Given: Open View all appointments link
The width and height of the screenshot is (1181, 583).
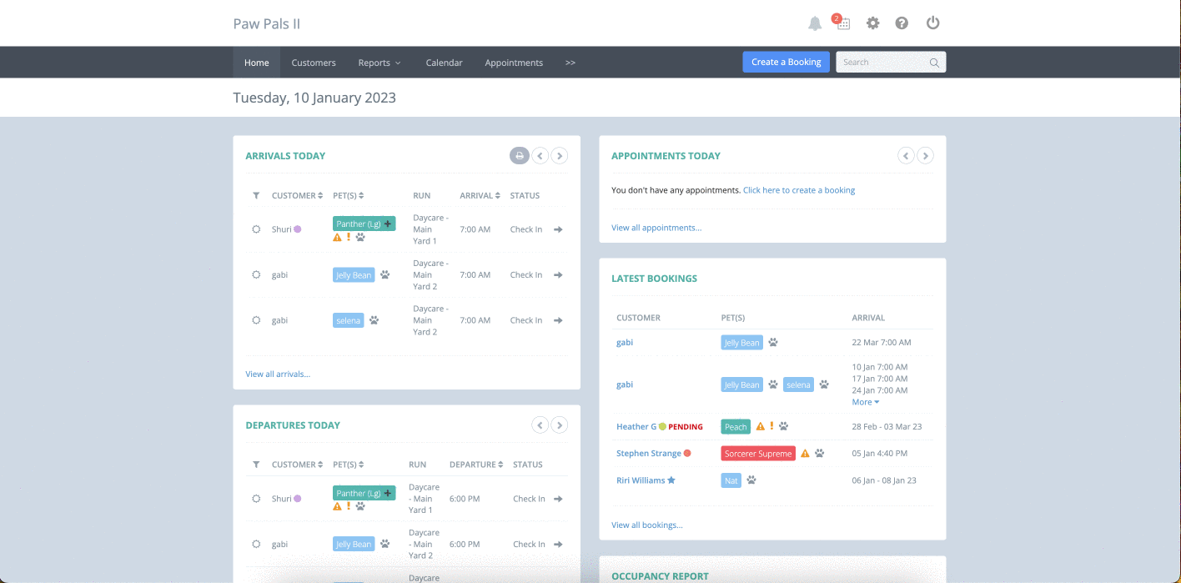Looking at the screenshot, I should tap(656, 228).
